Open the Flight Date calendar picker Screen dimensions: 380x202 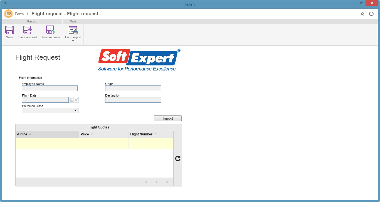click(x=71, y=100)
